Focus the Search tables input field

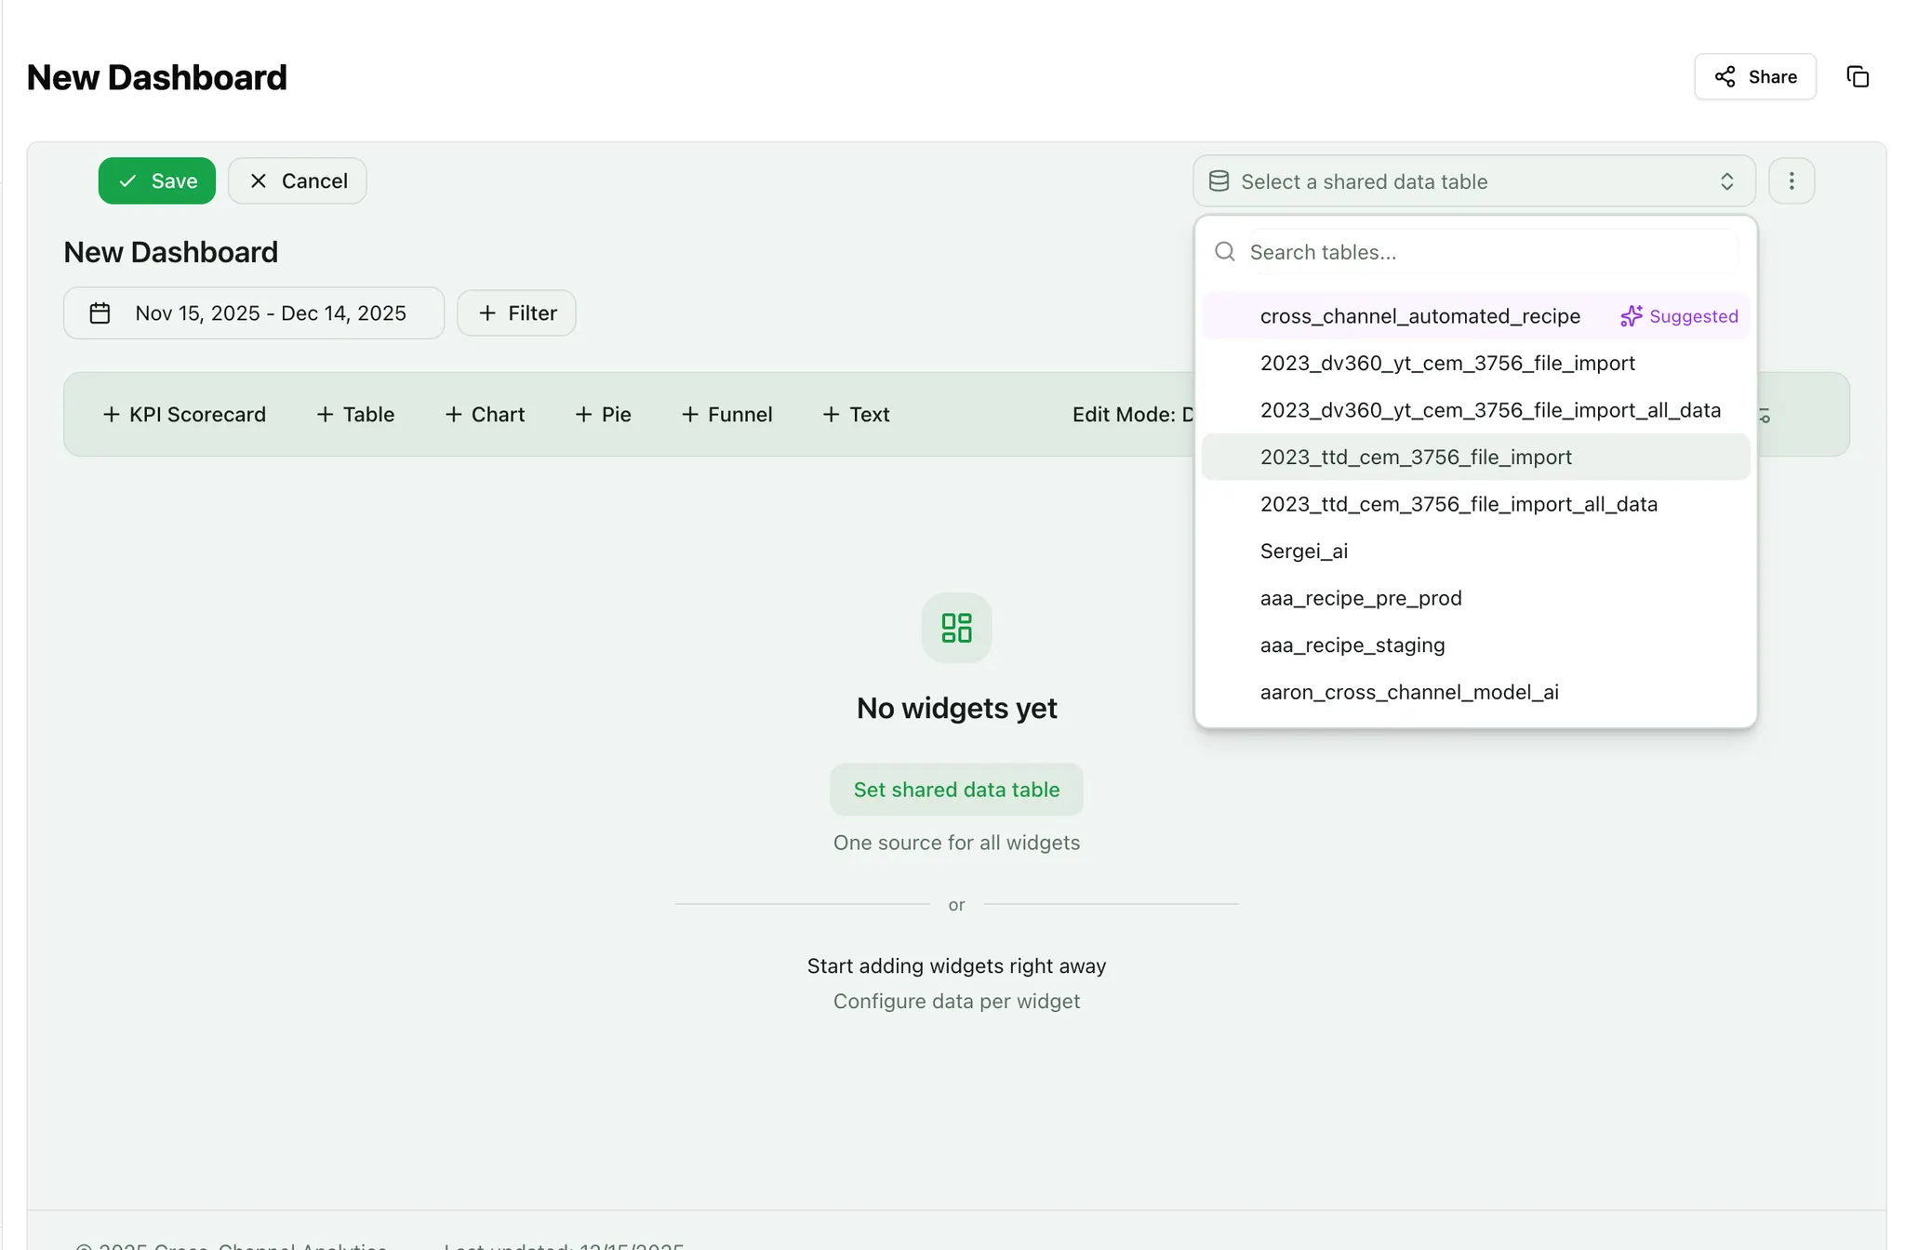click(1488, 252)
